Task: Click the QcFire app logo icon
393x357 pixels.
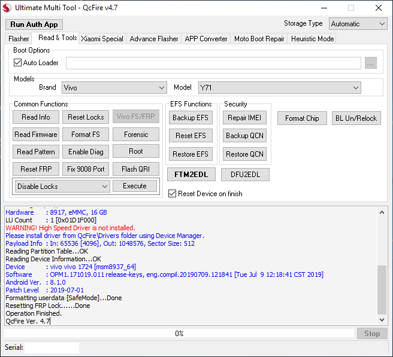Action: pyautogui.click(x=7, y=8)
